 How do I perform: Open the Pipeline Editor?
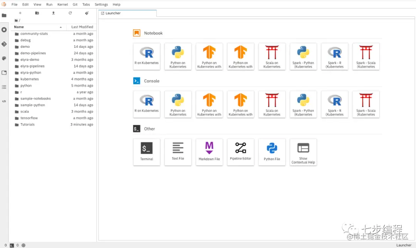(x=241, y=152)
